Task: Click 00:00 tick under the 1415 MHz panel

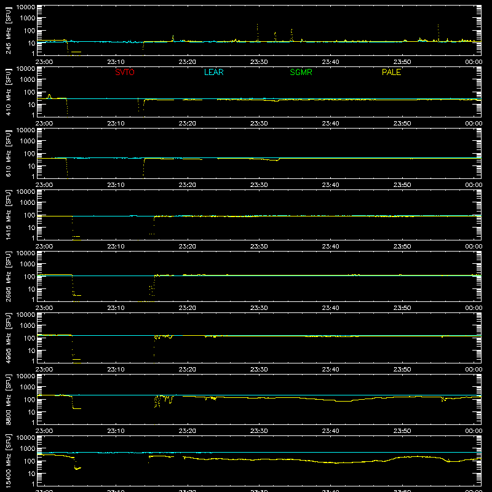Action: point(474,247)
